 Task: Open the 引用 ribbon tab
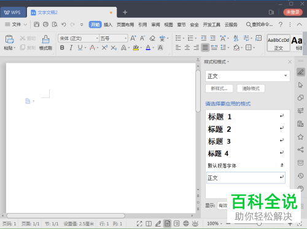[x=142, y=25]
